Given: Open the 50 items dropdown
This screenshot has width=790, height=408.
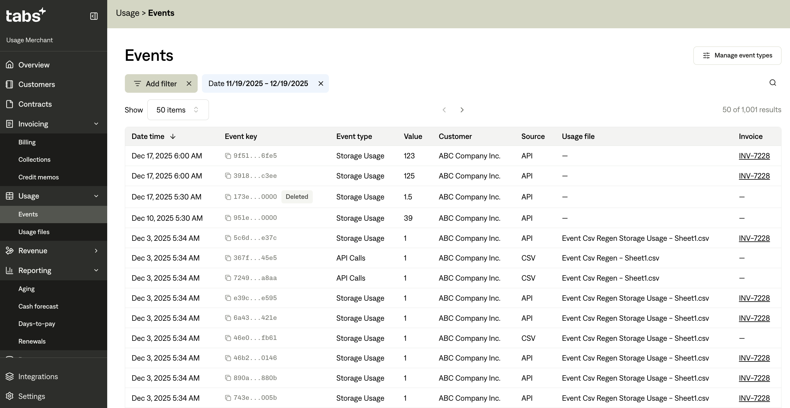Looking at the screenshot, I should [x=178, y=110].
